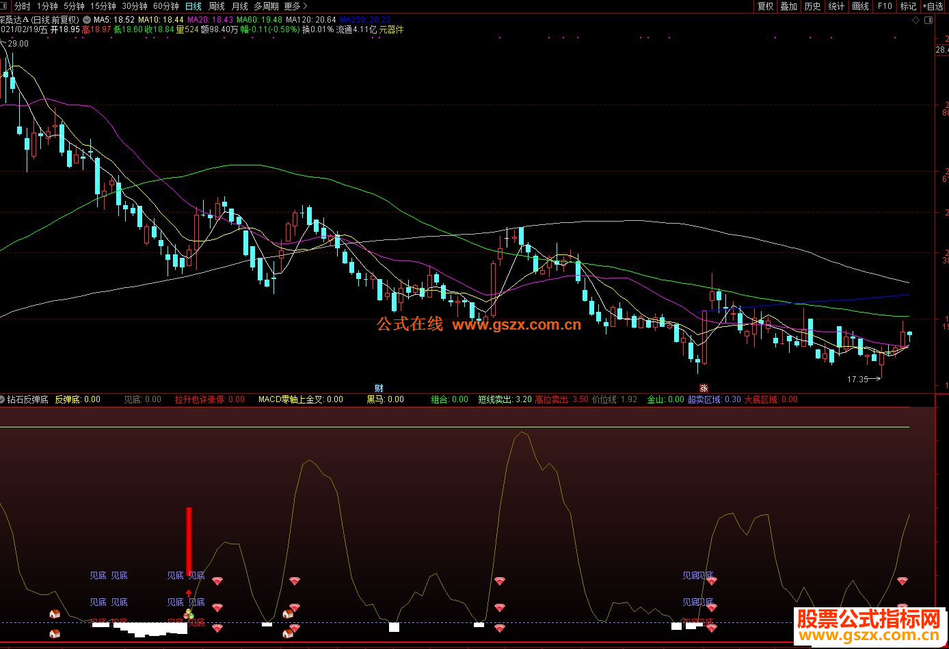949x649 pixels.
Task: Click the MA5: 18.52 indicator label
Action: point(113,20)
